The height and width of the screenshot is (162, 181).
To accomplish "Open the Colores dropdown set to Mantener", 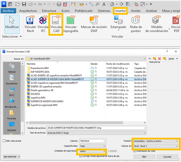I will [x=93, y=141].
